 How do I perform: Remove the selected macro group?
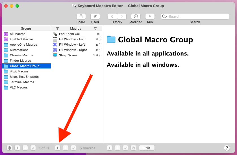25,148
